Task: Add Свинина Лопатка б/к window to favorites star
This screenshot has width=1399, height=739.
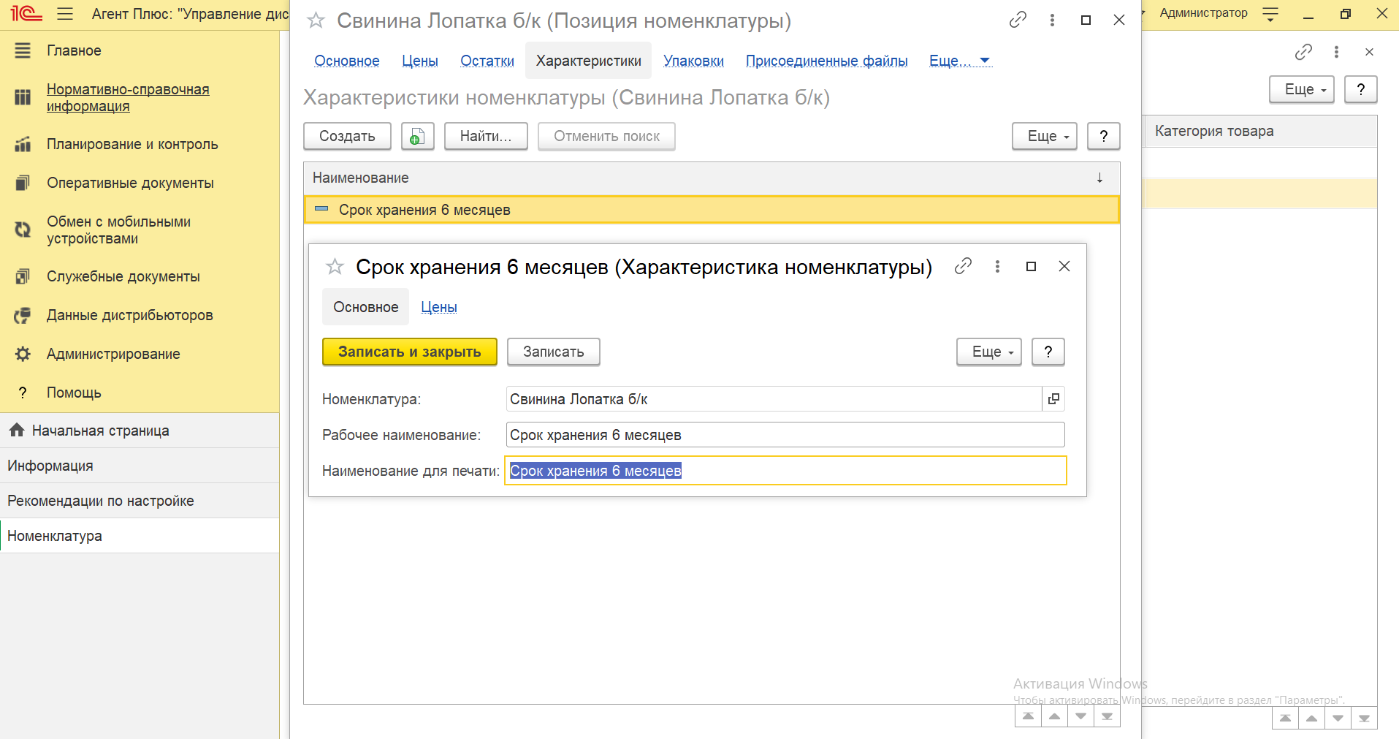Action: point(316,20)
